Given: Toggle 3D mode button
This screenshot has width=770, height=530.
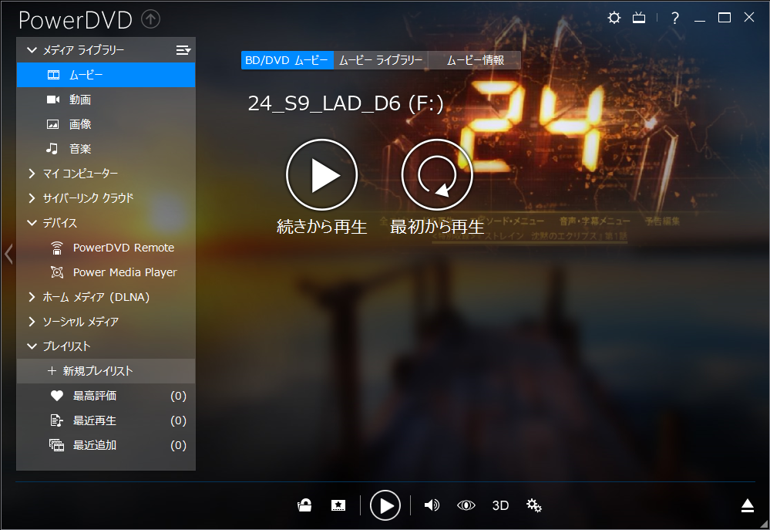Looking at the screenshot, I should coord(500,505).
